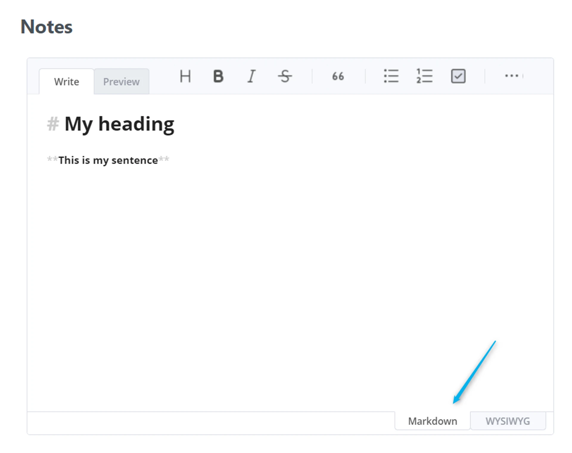Image resolution: width=572 pixels, height=453 pixels.
Task: Insert an ordered numbered list
Action: click(x=424, y=76)
